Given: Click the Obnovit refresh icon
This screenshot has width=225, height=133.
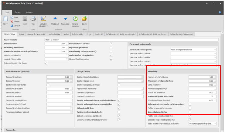Looking at the screenshot, I should click(12, 26).
